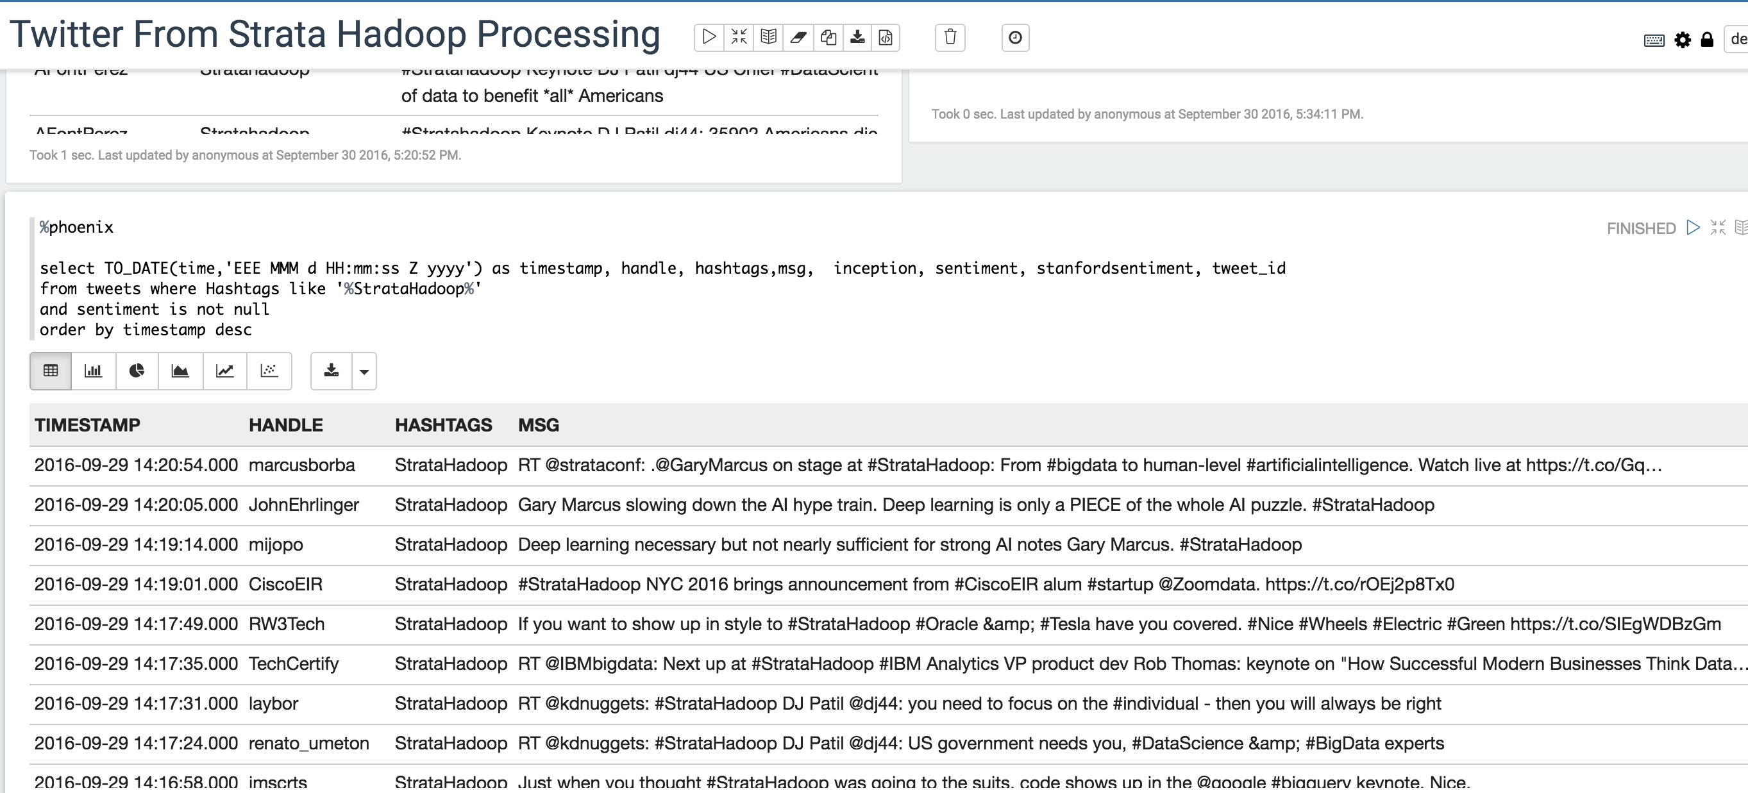
Task: Toggle show/hide code for all paragraphs
Action: tap(739, 37)
